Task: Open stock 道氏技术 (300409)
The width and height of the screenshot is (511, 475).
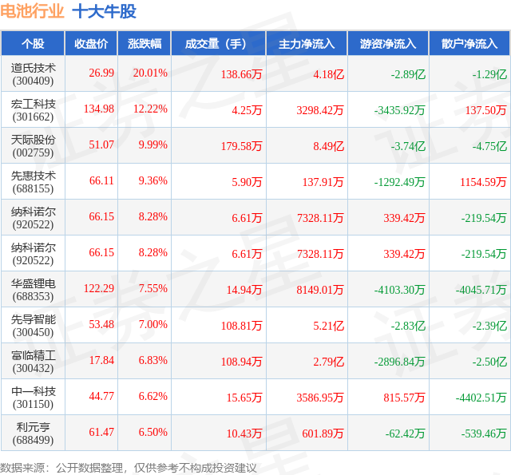Action: 33,74
